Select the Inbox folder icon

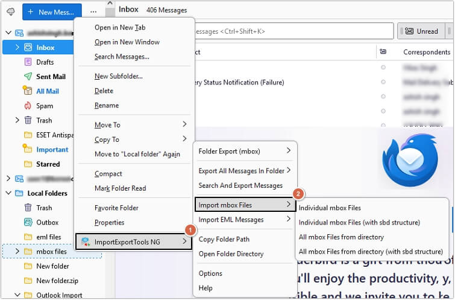28,47
